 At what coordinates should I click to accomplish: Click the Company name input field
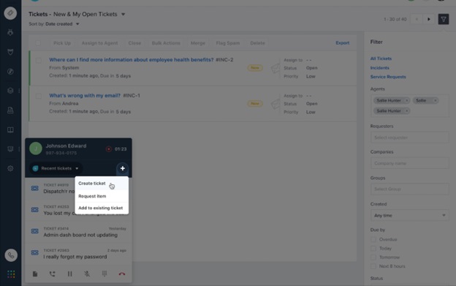[409, 163]
